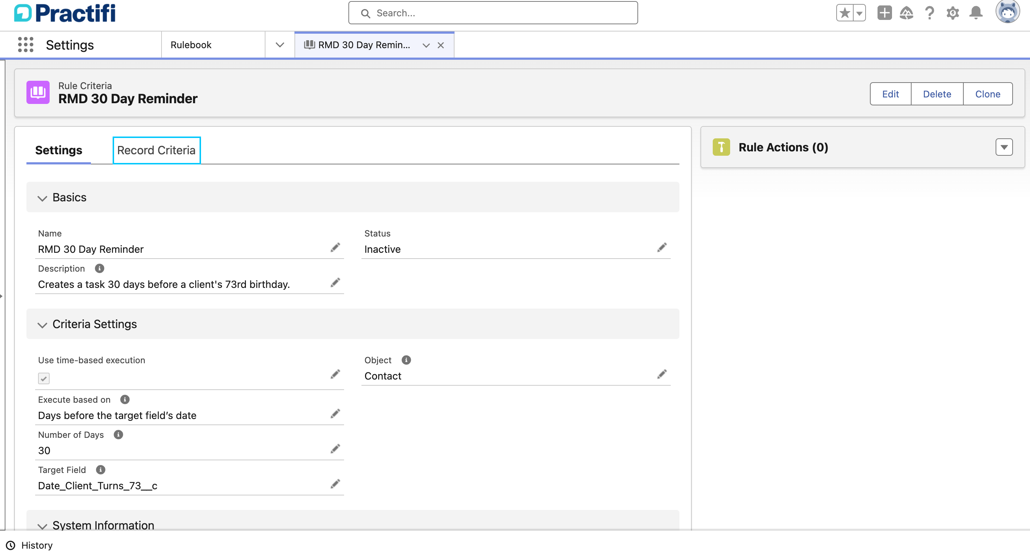Open the notifications bell
The height and width of the screenshot is (557, 1030).
point(976,13)
